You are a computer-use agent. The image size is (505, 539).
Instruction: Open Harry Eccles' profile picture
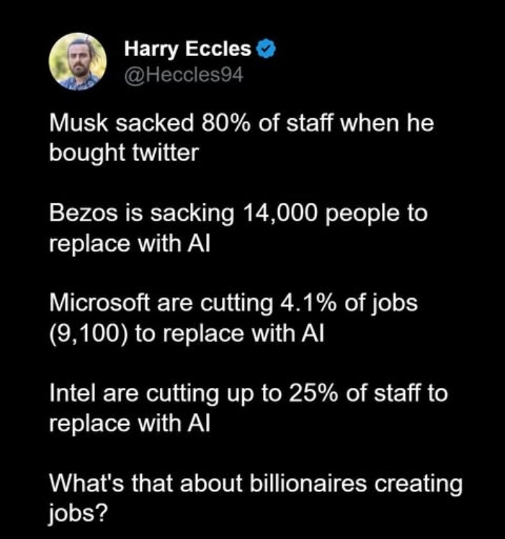click(x=77, y=61)
